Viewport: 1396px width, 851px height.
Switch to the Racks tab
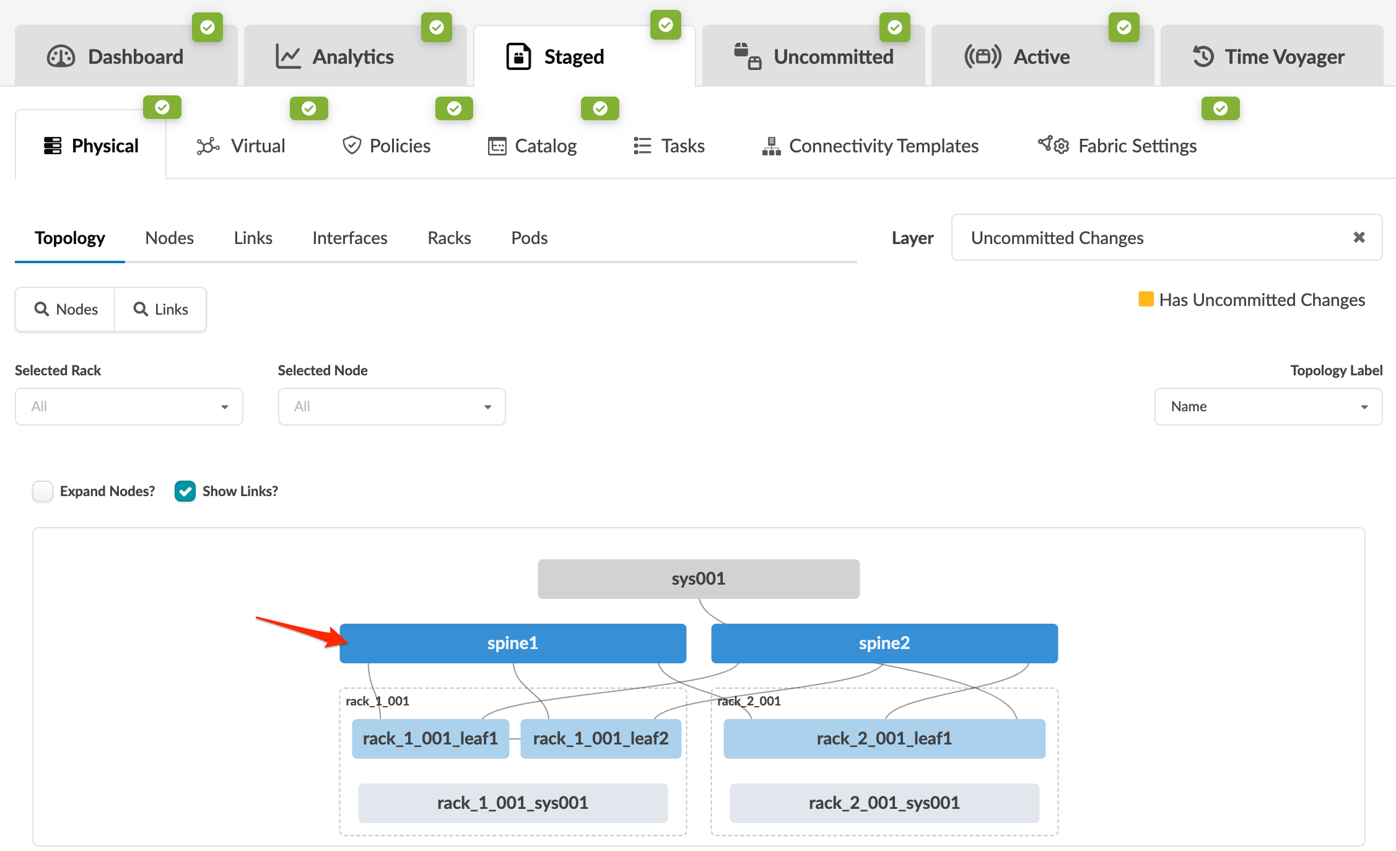tap(449, 238)
